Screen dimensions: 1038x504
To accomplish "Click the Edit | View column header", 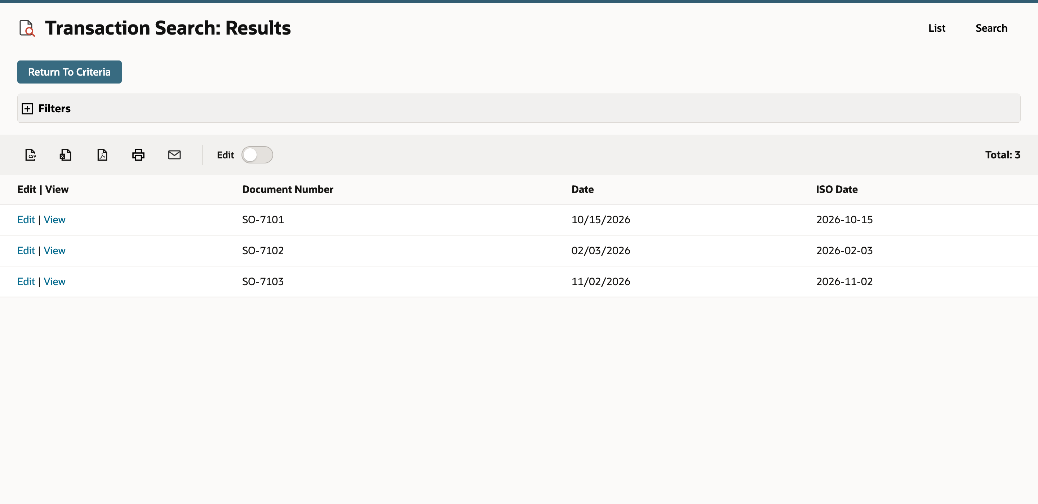I will [x=43, y=189].
